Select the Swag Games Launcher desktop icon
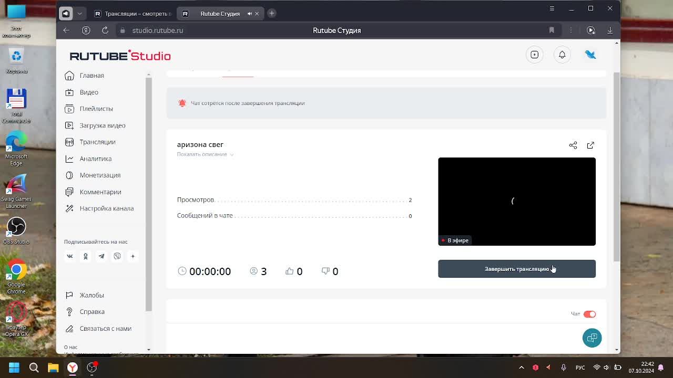 (16, 191)
